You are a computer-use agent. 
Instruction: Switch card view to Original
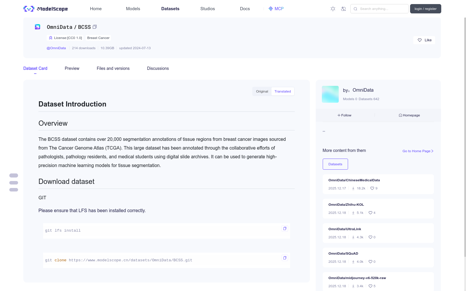[262, 91]
